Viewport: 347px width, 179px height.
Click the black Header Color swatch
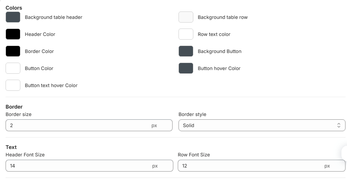click(13, 34)
